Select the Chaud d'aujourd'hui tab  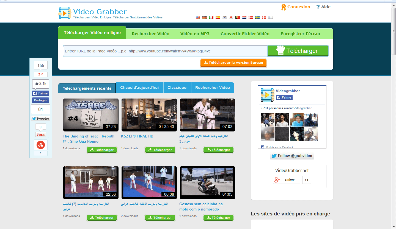tap(139, 88)
